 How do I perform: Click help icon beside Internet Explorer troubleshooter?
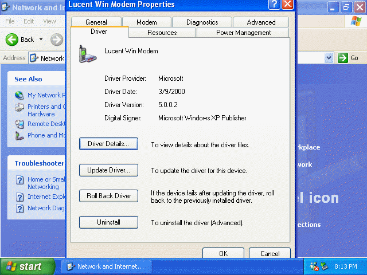[x=20, y=197]
